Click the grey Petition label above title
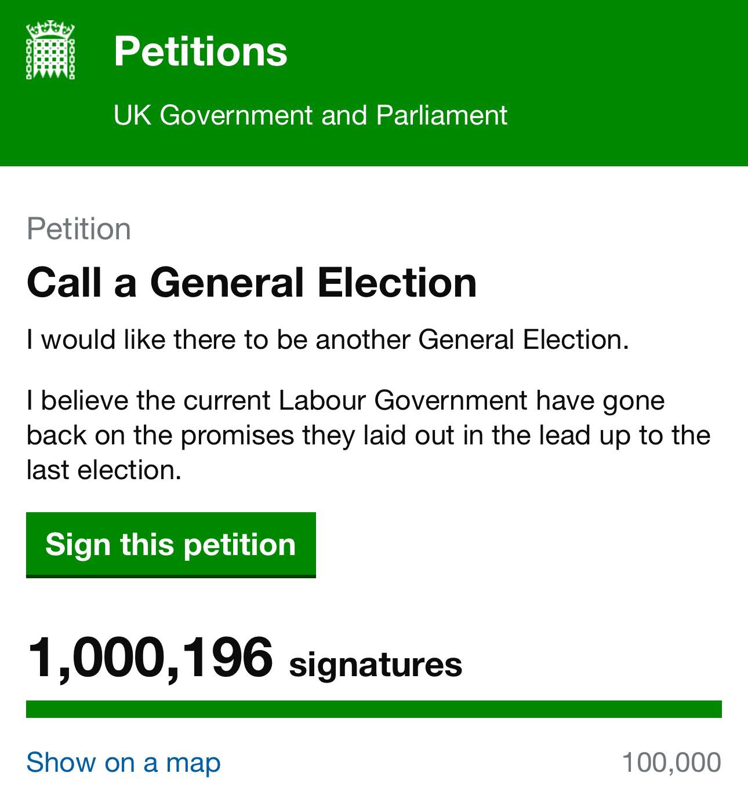 [x=79, y=229]
